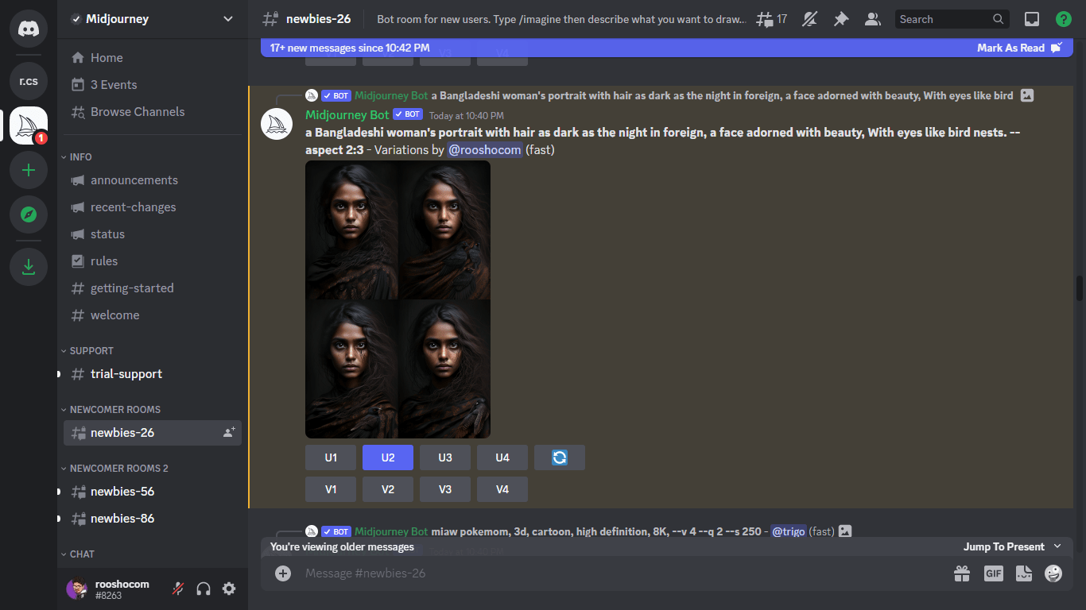Screen dimensions: 1086x610
Task: Toggle the member list icon
Action: (x=872, y=19)
